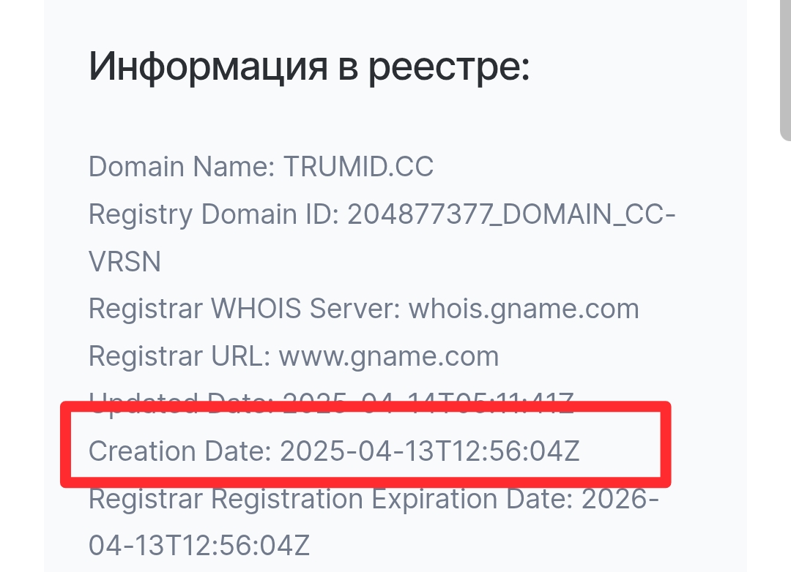Click the "Registrar Registration Expiration Date:" label
Image resolution: width=791 pixels, height=572 pixels.
pos(331,499)
